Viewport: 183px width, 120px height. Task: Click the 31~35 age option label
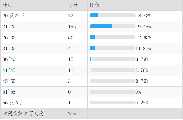[x=9, y=48]
